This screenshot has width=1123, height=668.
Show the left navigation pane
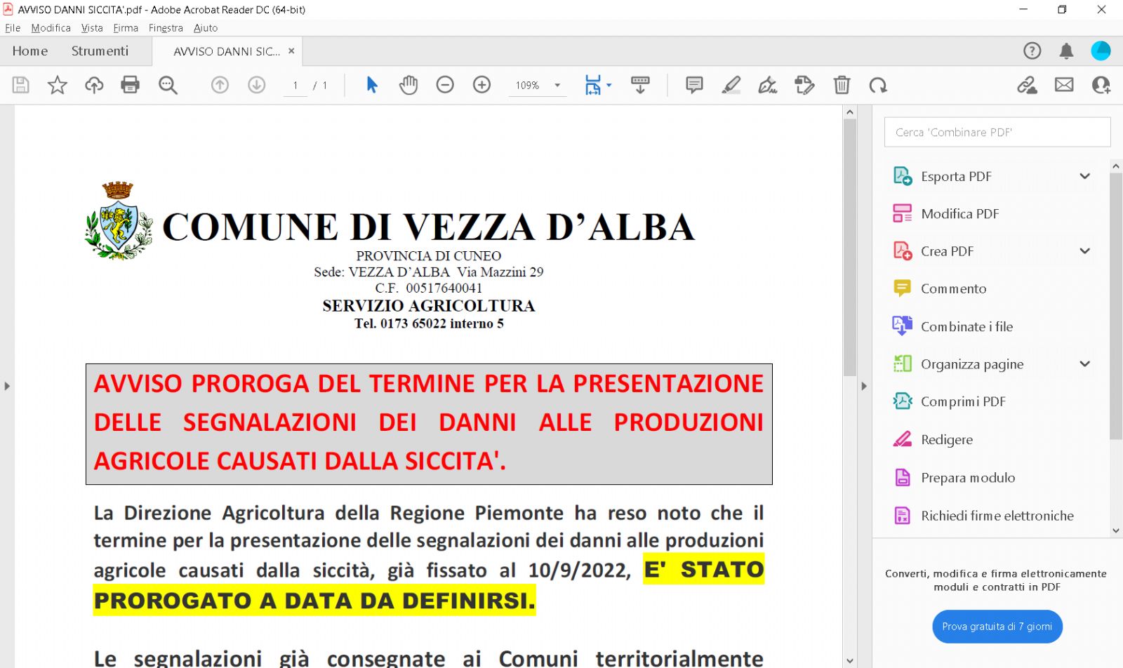7,386
